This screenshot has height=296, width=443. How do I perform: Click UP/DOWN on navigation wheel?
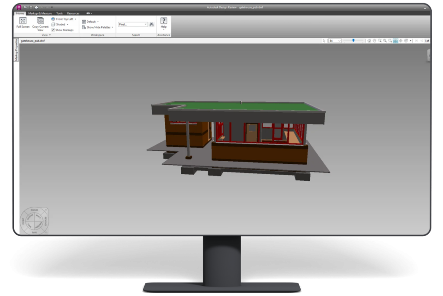(39, 225)
